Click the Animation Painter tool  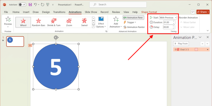point(134,27)
